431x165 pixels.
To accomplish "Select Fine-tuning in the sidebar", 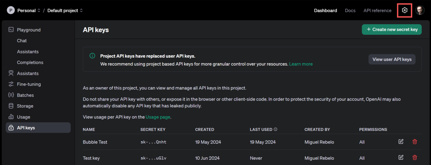I will coord(29,84).
